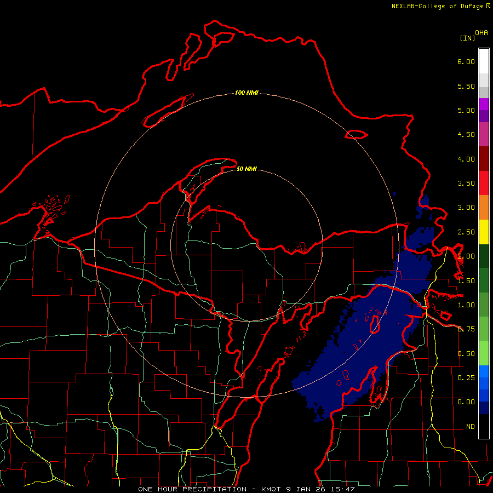Click the ND legend label

[x=471, y=427]
